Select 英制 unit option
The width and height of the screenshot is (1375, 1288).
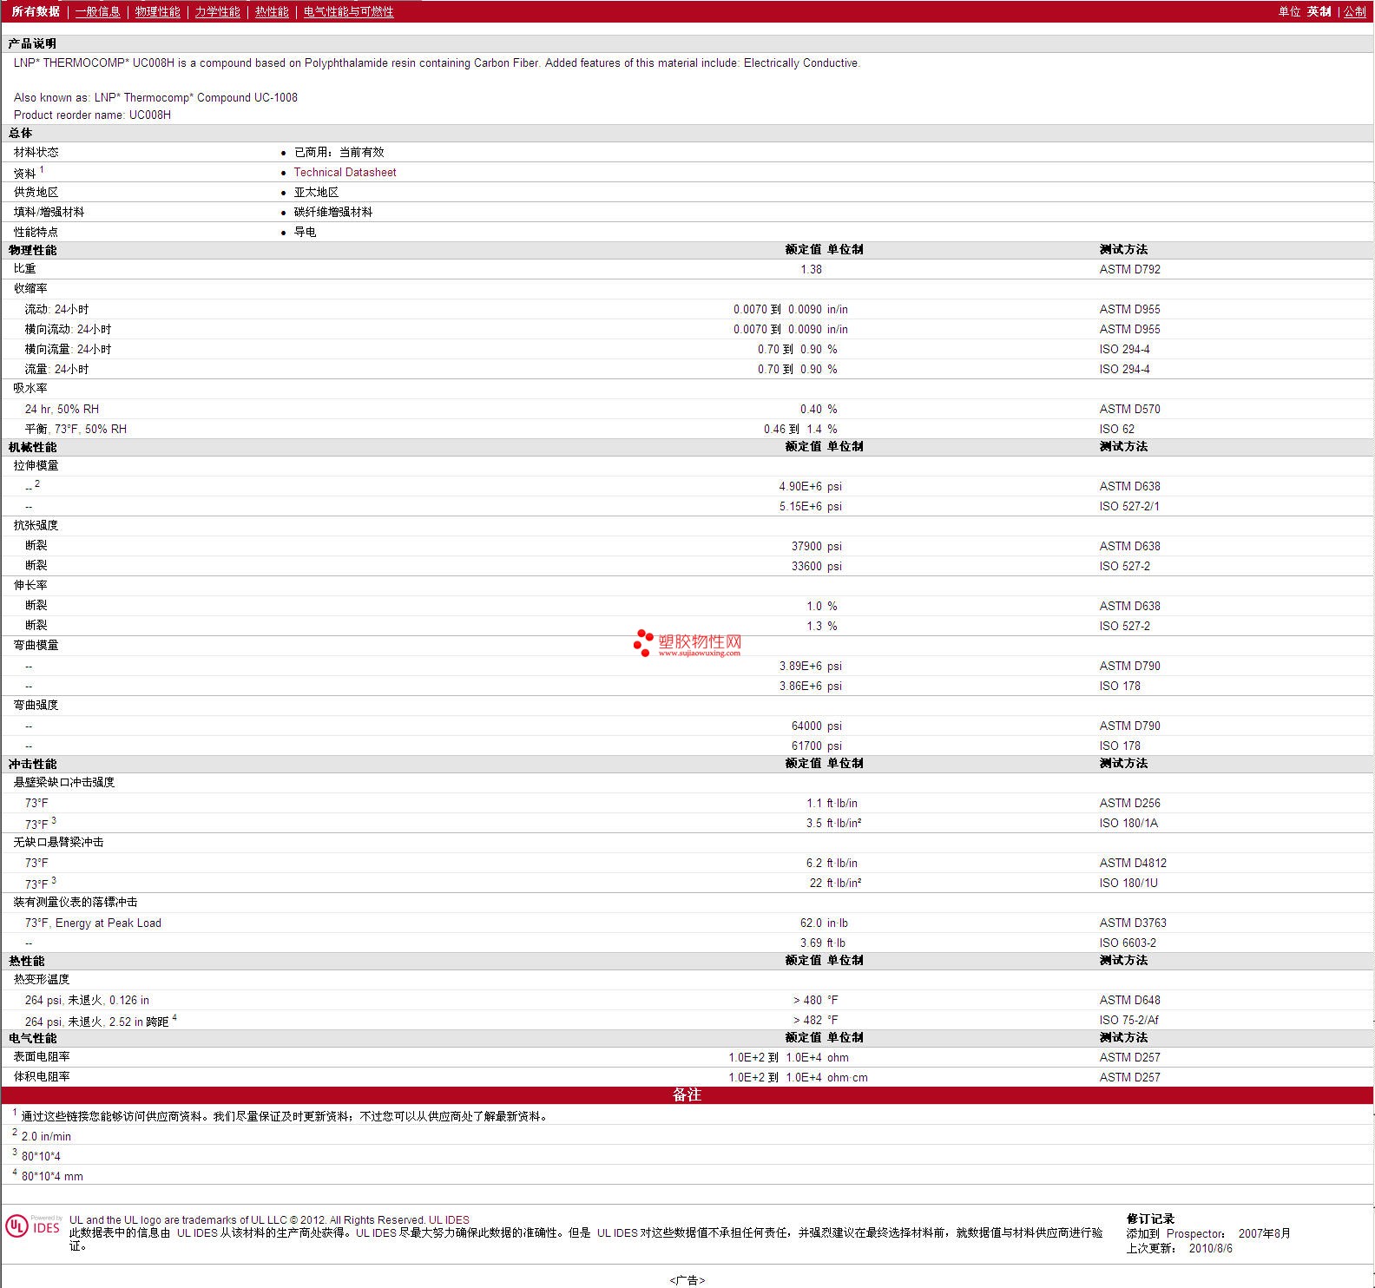[1319, 11]
